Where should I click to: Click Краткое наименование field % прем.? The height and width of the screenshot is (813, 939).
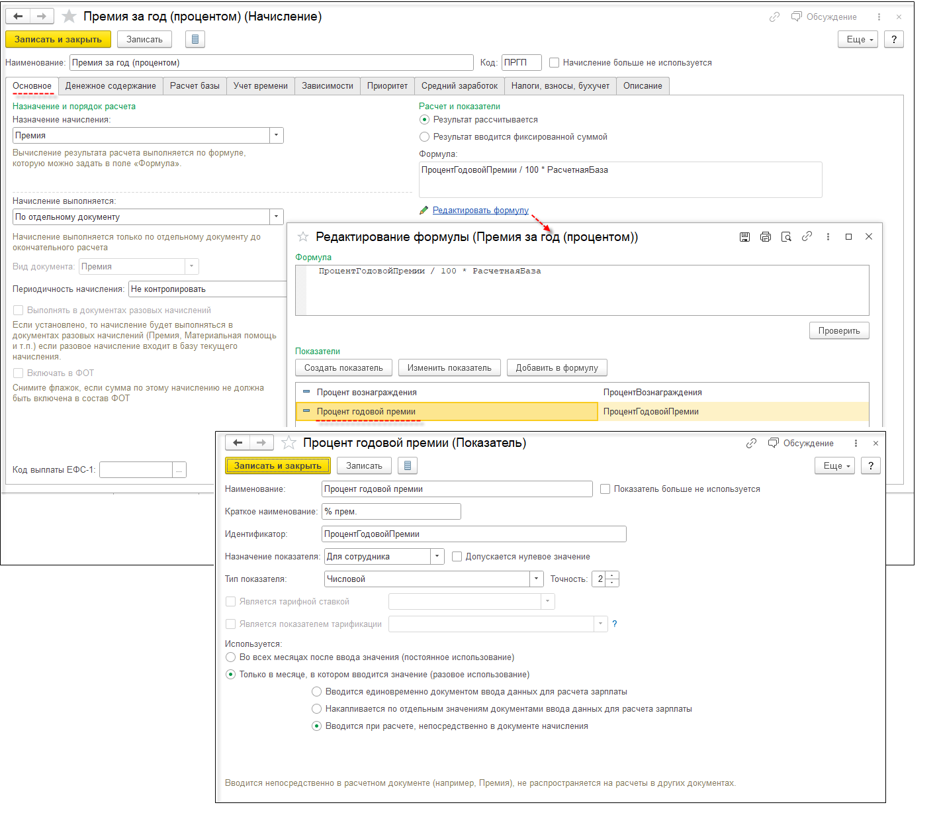pos(391,511)
